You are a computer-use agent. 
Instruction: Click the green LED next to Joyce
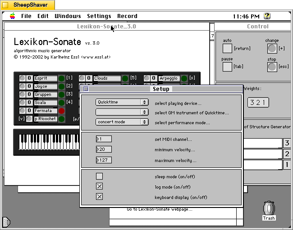[x=61, y=86]
